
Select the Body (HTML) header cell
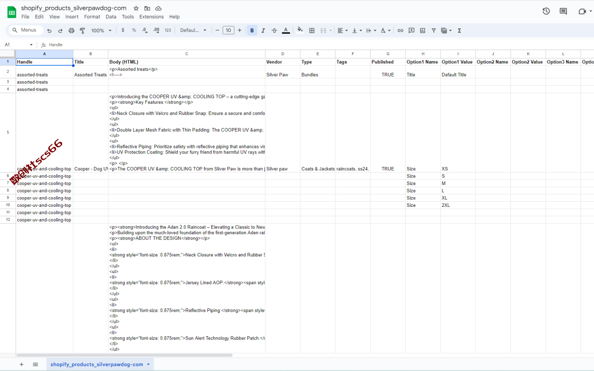(187, 62)
